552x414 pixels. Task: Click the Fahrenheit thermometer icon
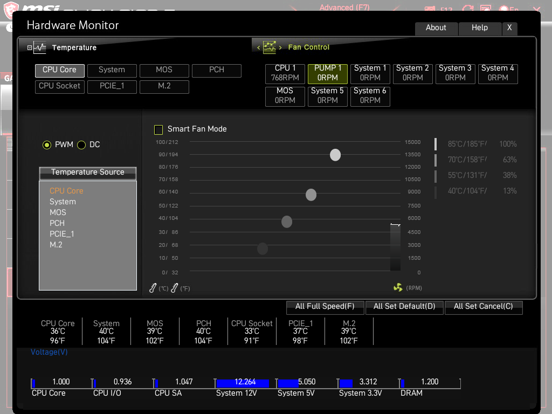(x=174, y=288)
